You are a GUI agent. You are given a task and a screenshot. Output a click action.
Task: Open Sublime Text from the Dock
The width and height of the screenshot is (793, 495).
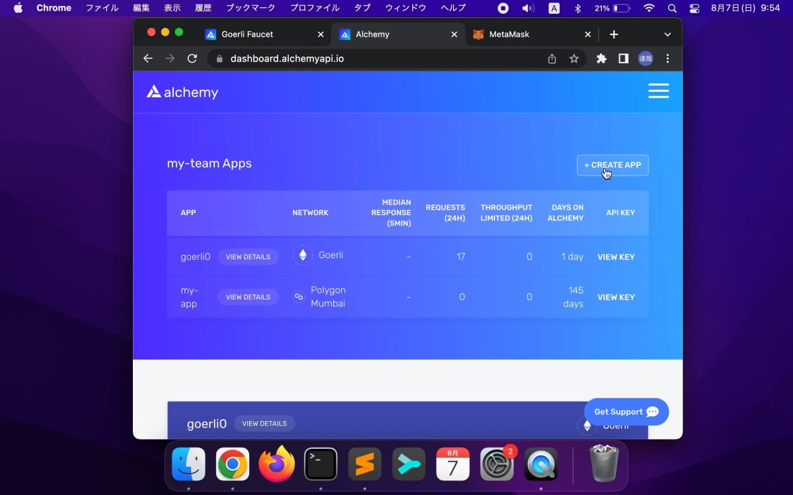click(x=365, y=465)
